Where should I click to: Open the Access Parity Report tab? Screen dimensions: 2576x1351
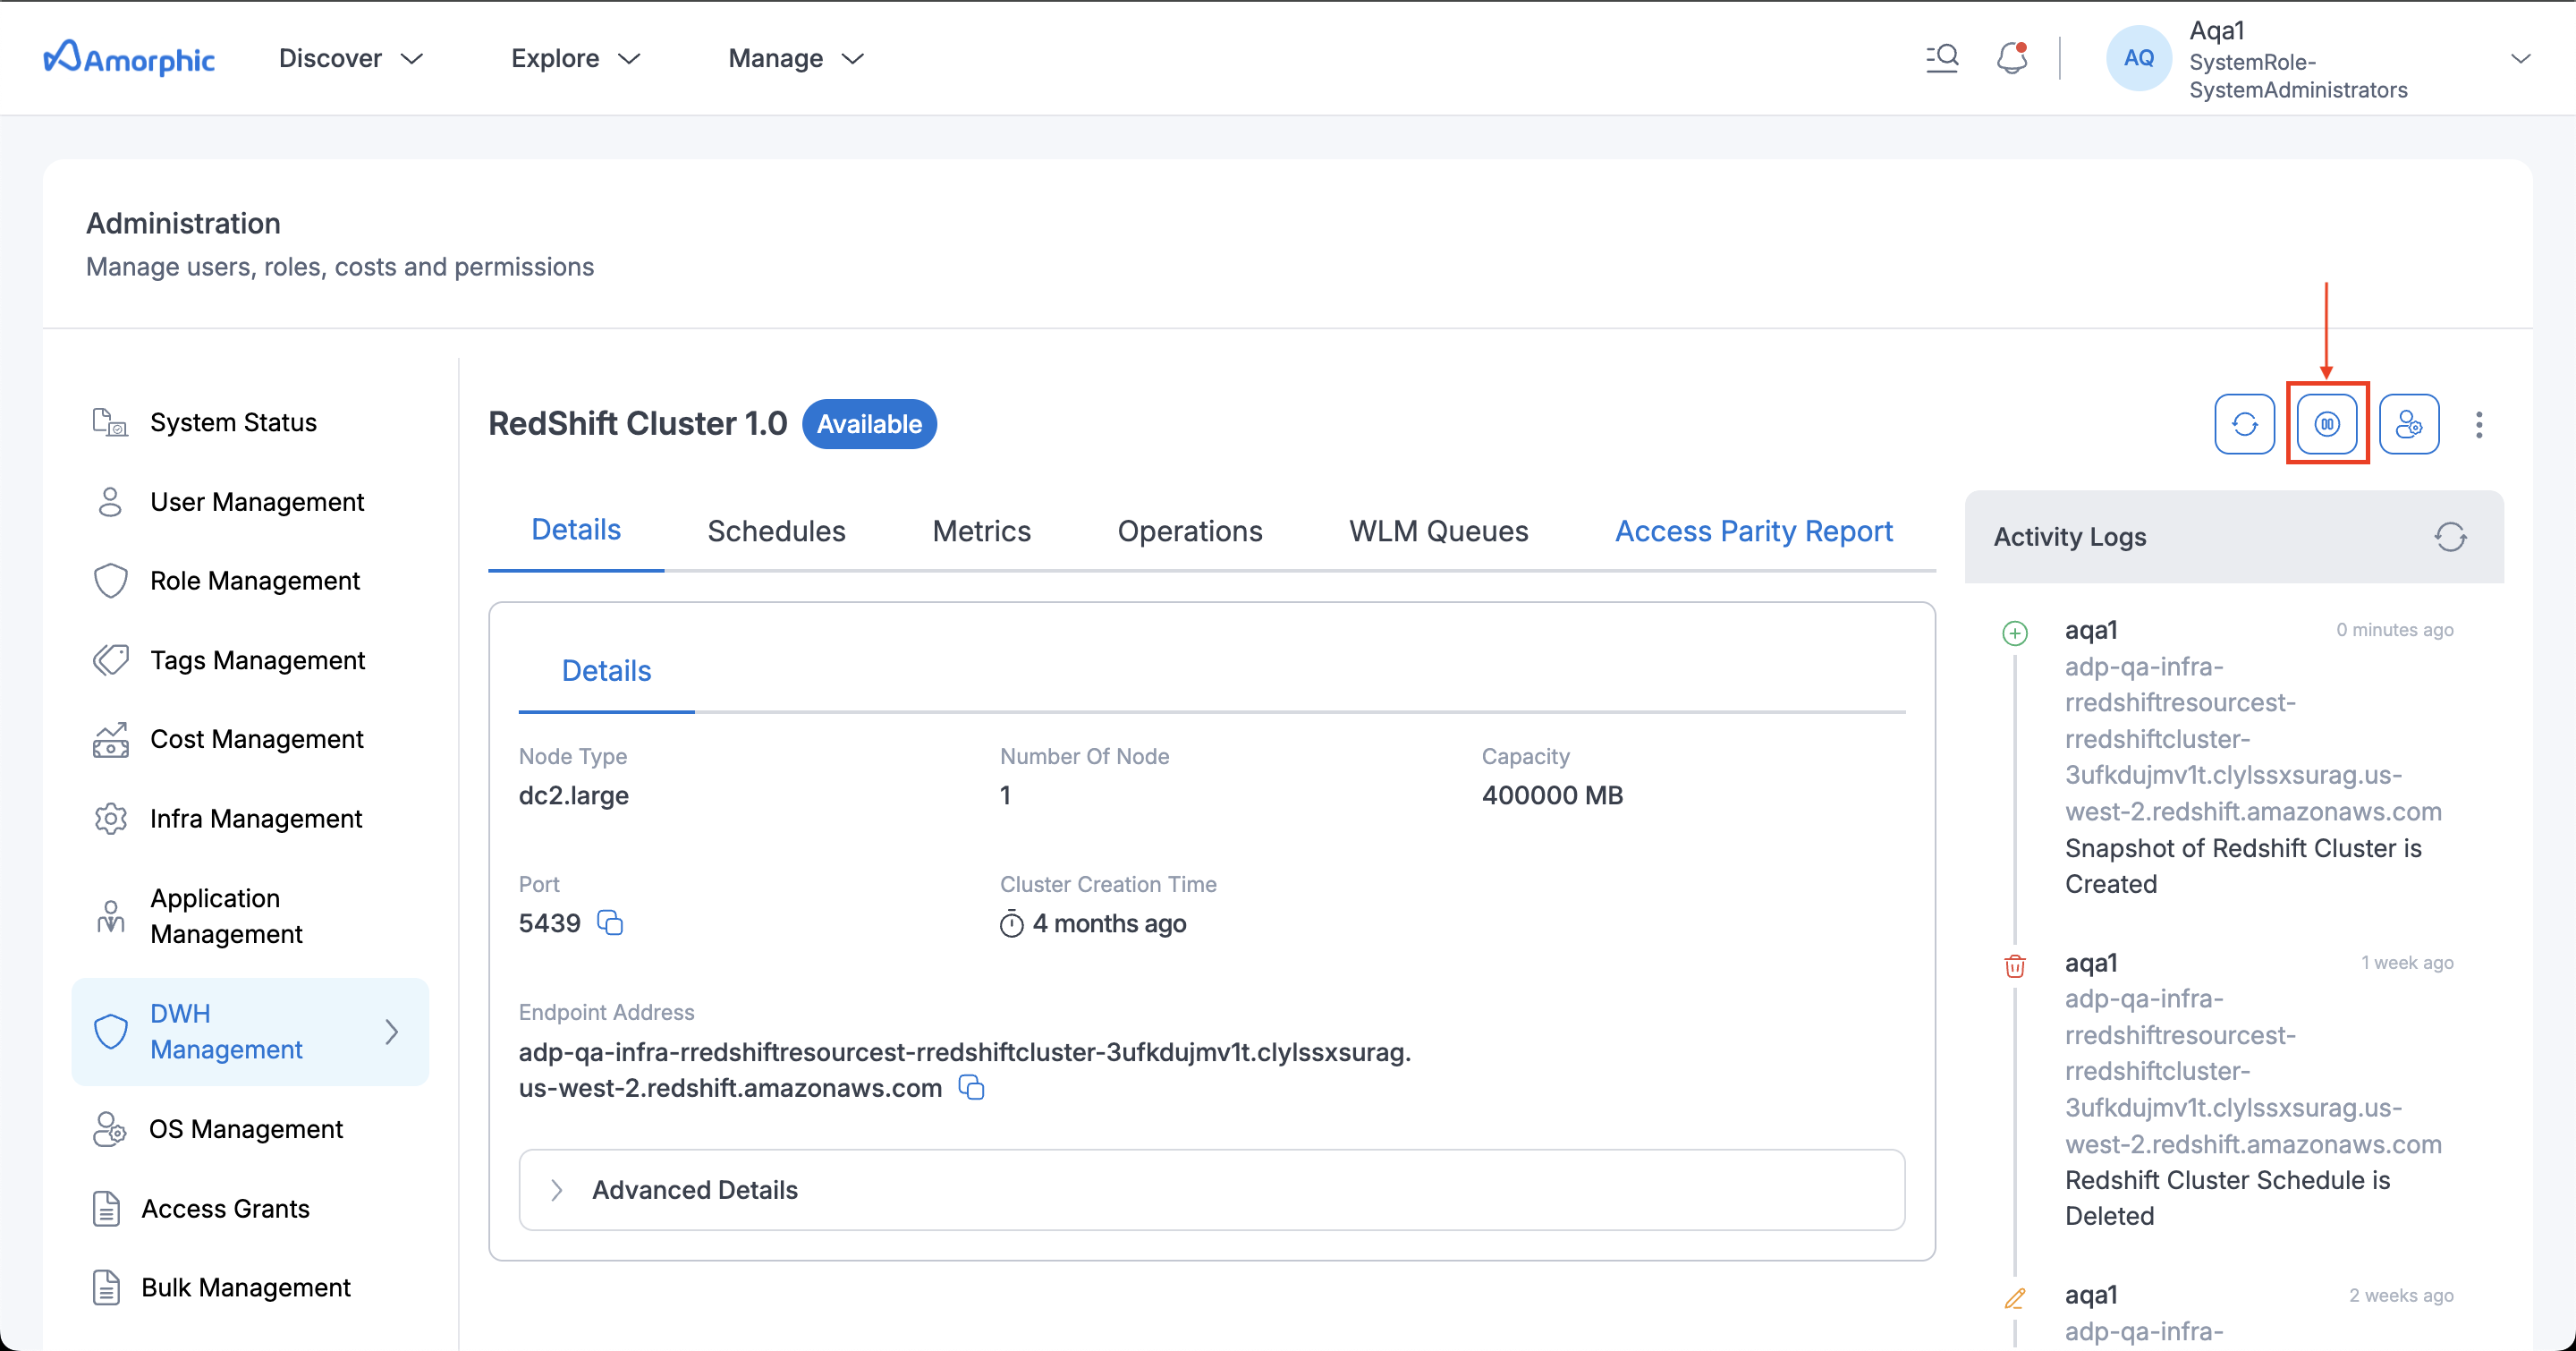(1754, 531)
